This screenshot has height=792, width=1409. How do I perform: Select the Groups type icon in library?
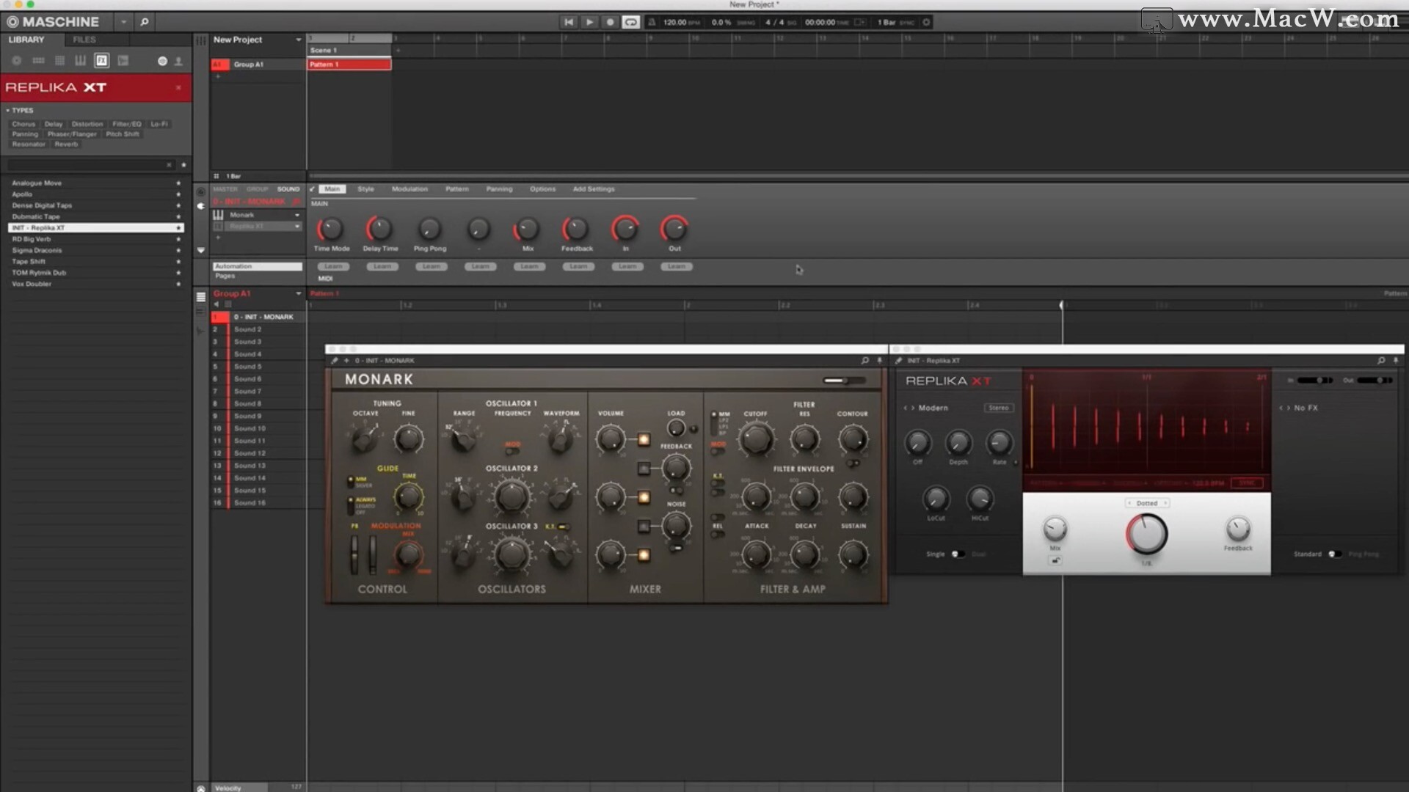coord(38,61)
